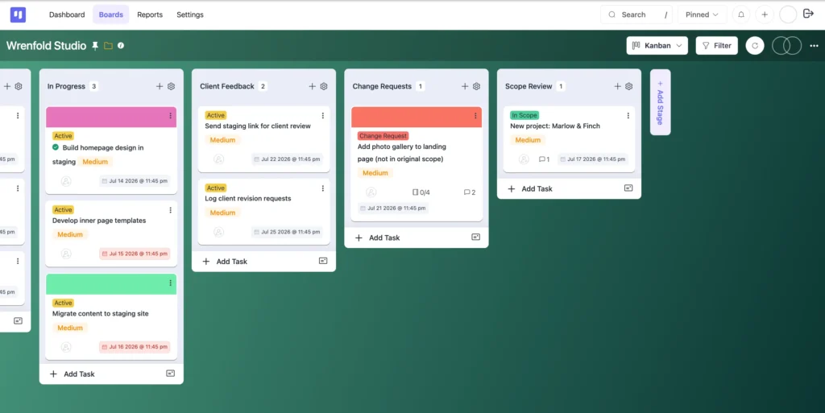Screen dimensions: 825x413
Task: Click the Filter button
Action: click(x=716, y=46)
